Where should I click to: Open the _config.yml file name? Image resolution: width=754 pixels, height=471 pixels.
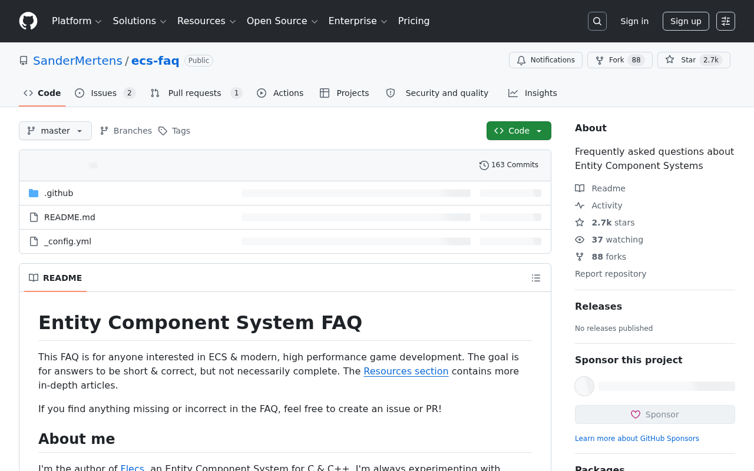click(x=68, y=241)
